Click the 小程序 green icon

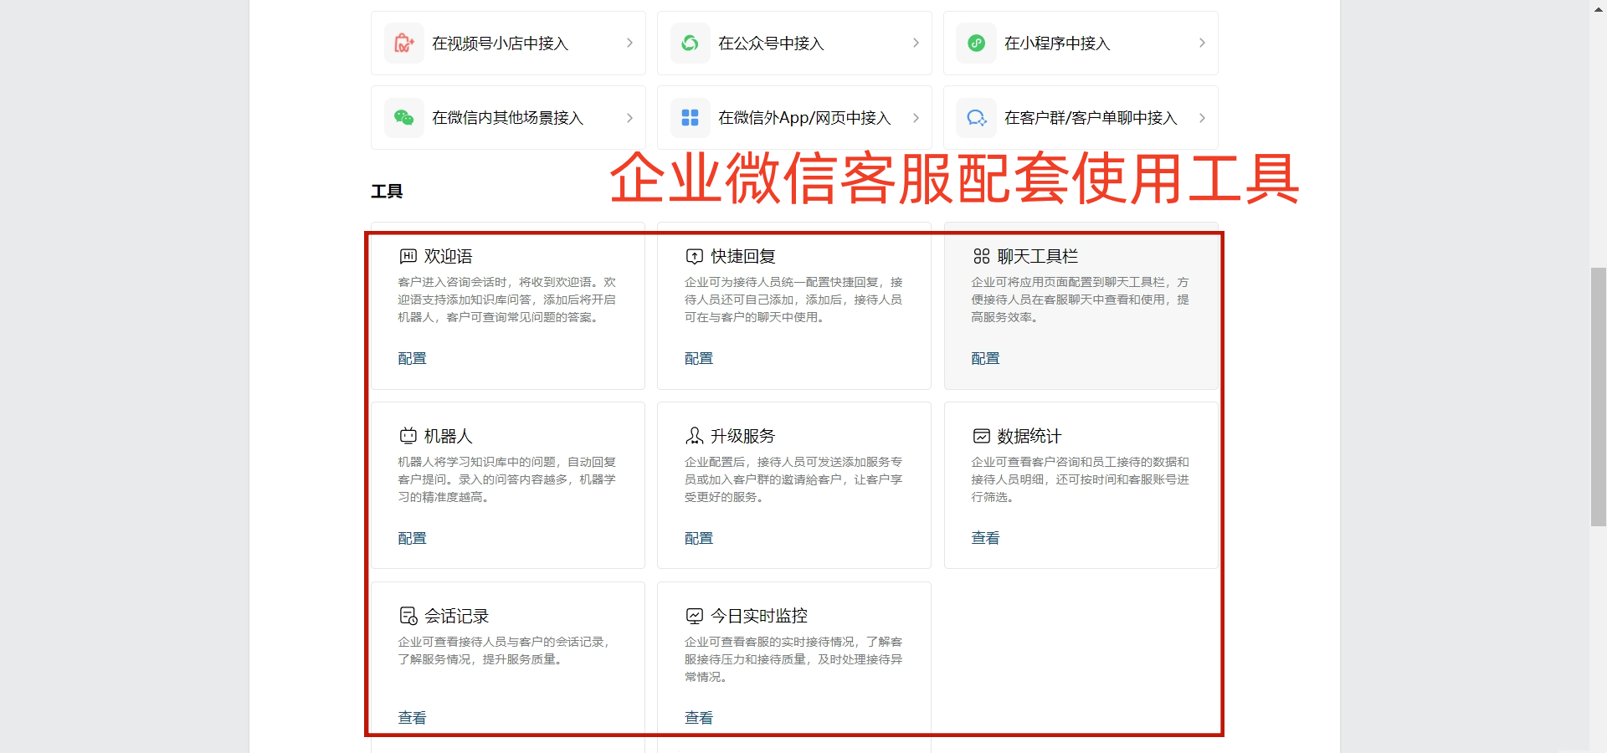[977, 43]
